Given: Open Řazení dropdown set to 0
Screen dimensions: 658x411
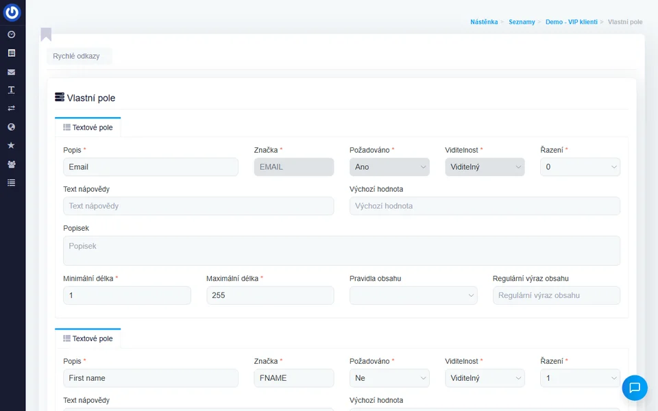Looking at the screenshot, I should [x=580, y=167].
